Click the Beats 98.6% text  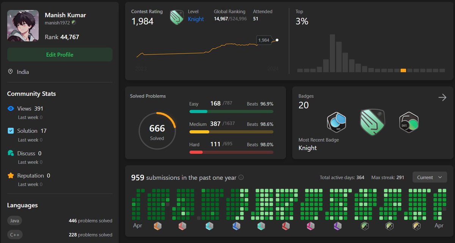click(x=260, y=124)
